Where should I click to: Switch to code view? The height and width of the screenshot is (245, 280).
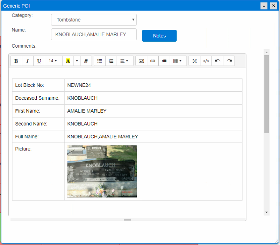click(x=206, y=61)
